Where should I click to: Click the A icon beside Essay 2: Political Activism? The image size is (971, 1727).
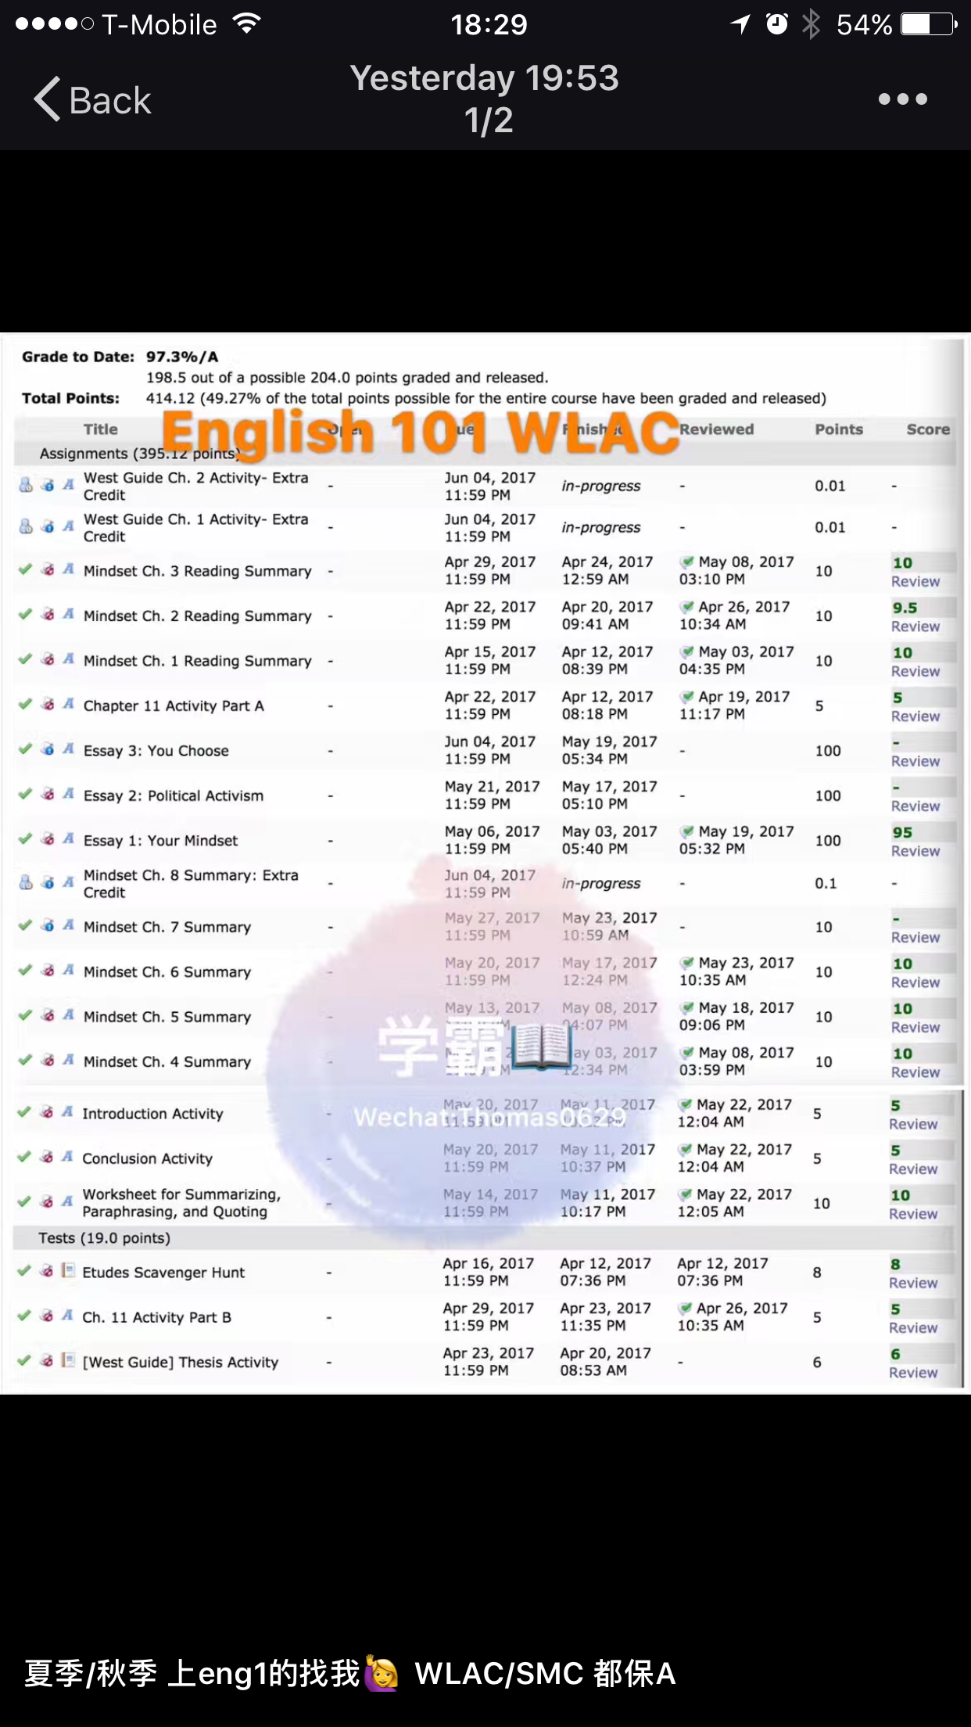click(x=69, y=794)
